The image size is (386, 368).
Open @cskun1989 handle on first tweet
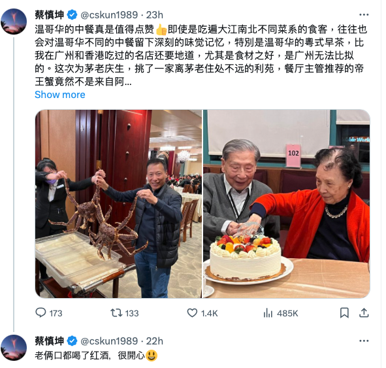(109, 15)
